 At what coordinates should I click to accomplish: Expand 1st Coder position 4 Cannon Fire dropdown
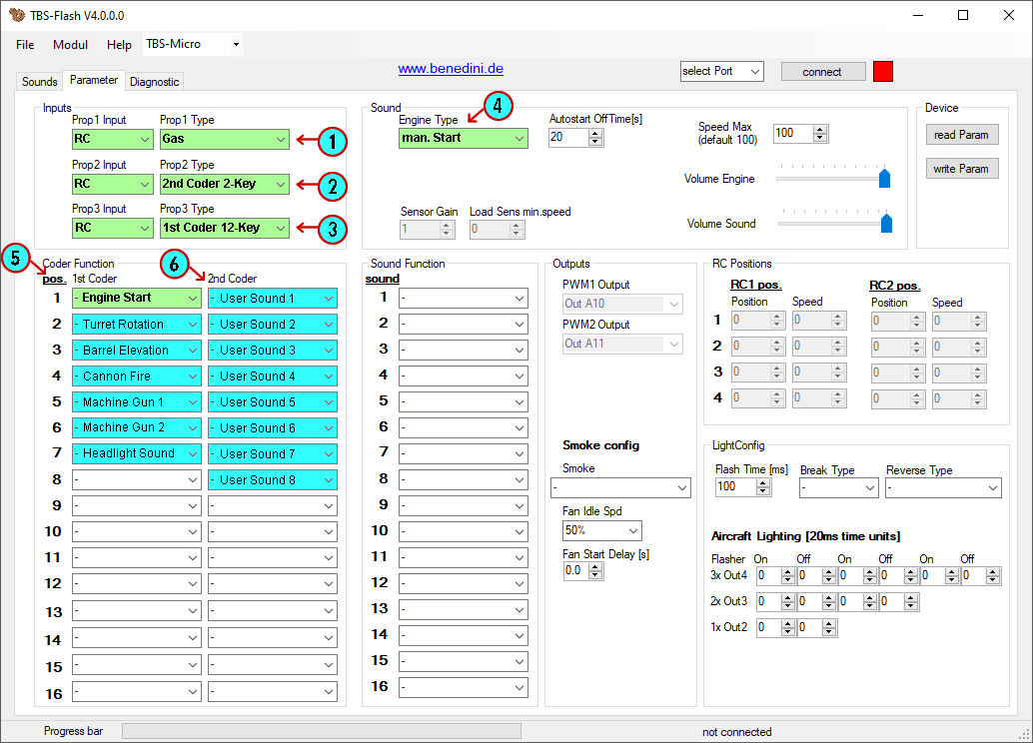pos(192,376)
